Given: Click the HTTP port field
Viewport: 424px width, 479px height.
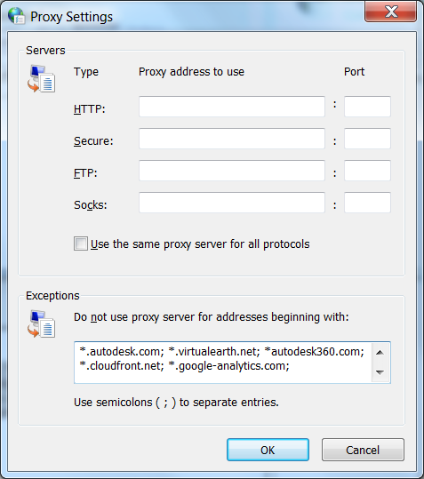Looking at the screenshot, I should [x=367, y=107].
